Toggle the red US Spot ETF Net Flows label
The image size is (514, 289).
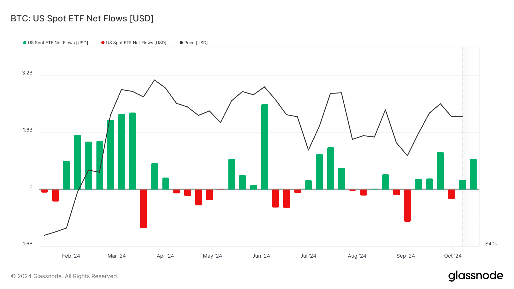tap(136, 43)
